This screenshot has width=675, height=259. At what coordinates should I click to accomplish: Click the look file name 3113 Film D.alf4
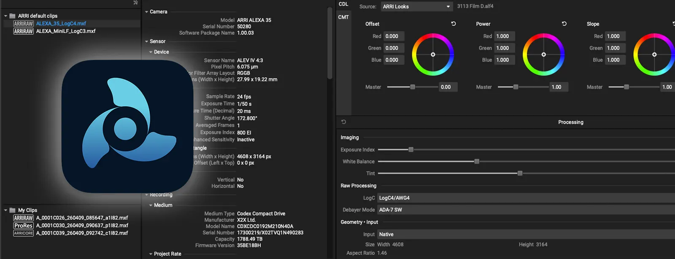pos(475,6)
